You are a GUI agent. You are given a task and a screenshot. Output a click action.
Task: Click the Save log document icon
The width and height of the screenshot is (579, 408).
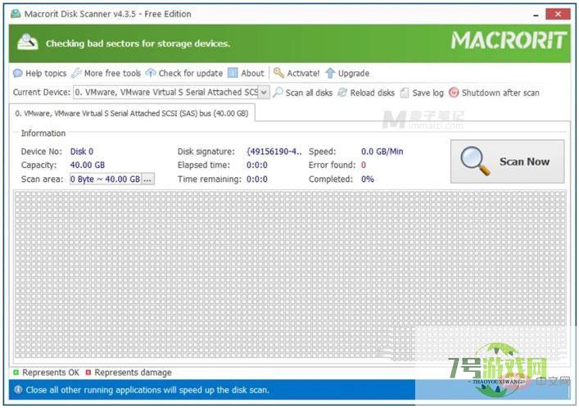pyautogui.click(x=405, y=93)
